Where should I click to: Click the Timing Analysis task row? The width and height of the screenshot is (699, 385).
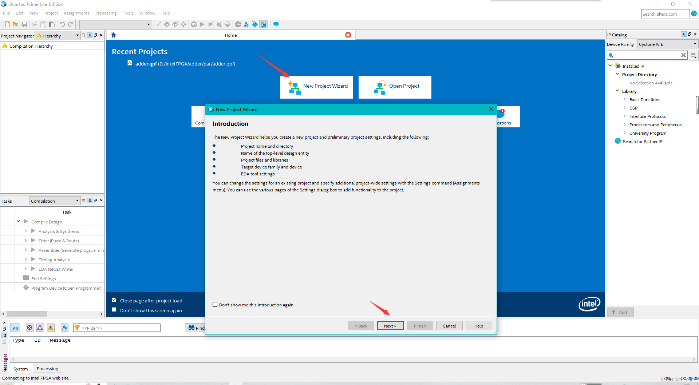54,259
